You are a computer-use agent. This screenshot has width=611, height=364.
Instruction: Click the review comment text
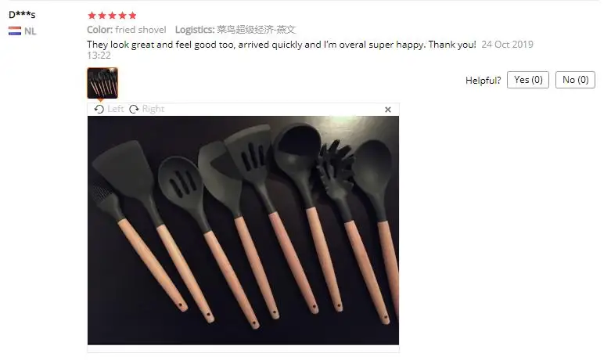[x=282, y=45]
